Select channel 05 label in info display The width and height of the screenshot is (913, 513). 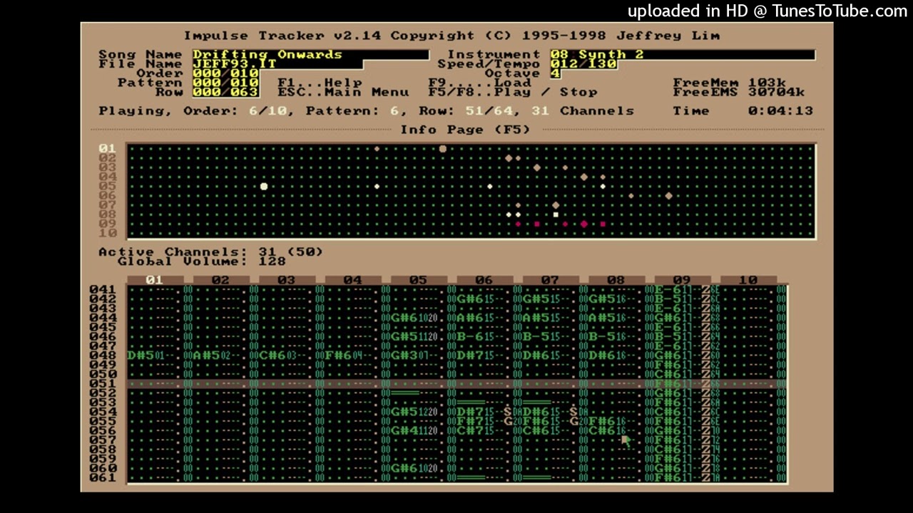click(108, 186)
